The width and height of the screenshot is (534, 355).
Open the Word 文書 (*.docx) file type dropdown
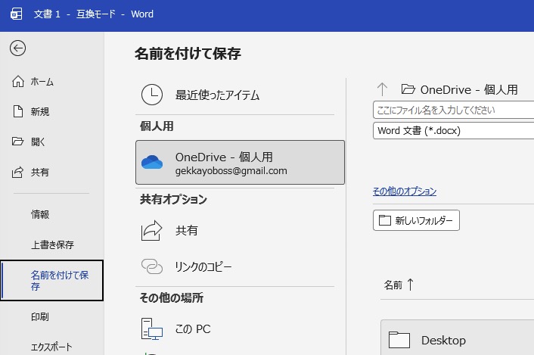454,131
